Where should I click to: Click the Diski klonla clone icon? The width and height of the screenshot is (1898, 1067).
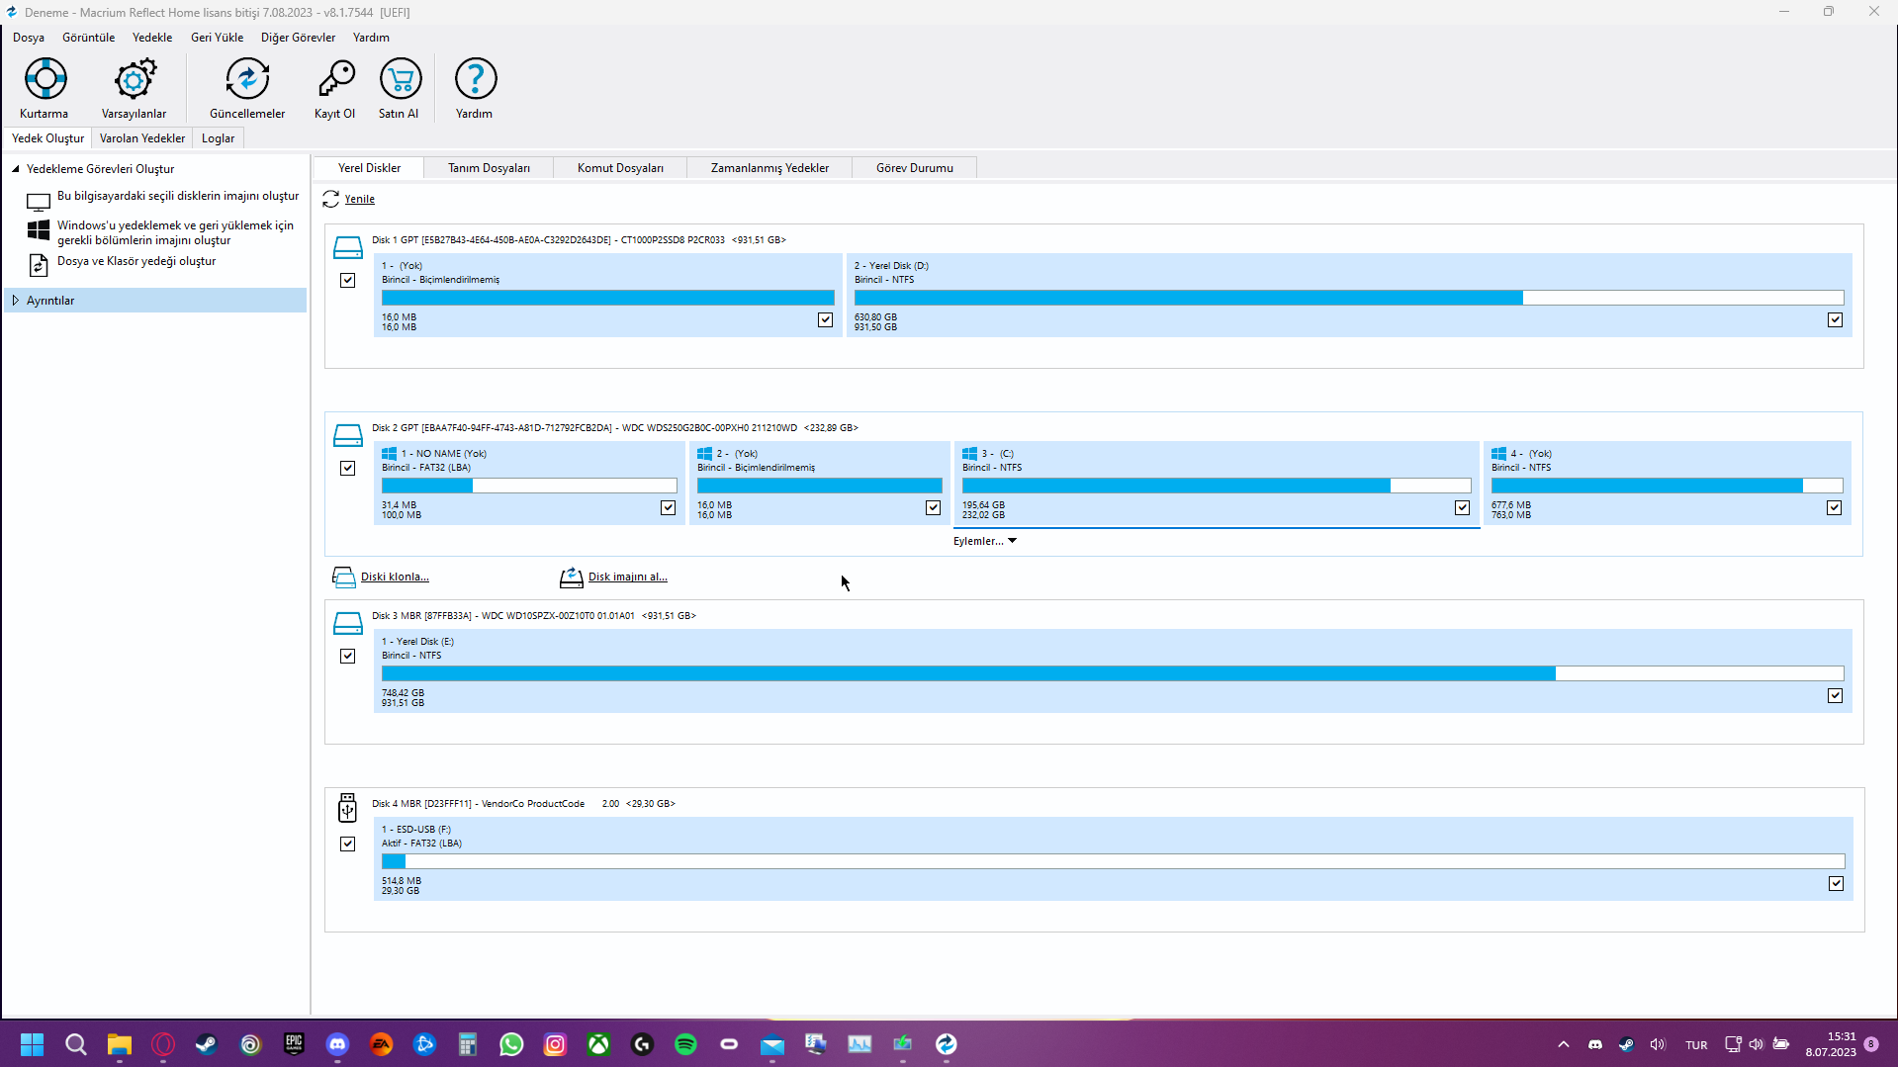tap(343, 578)
